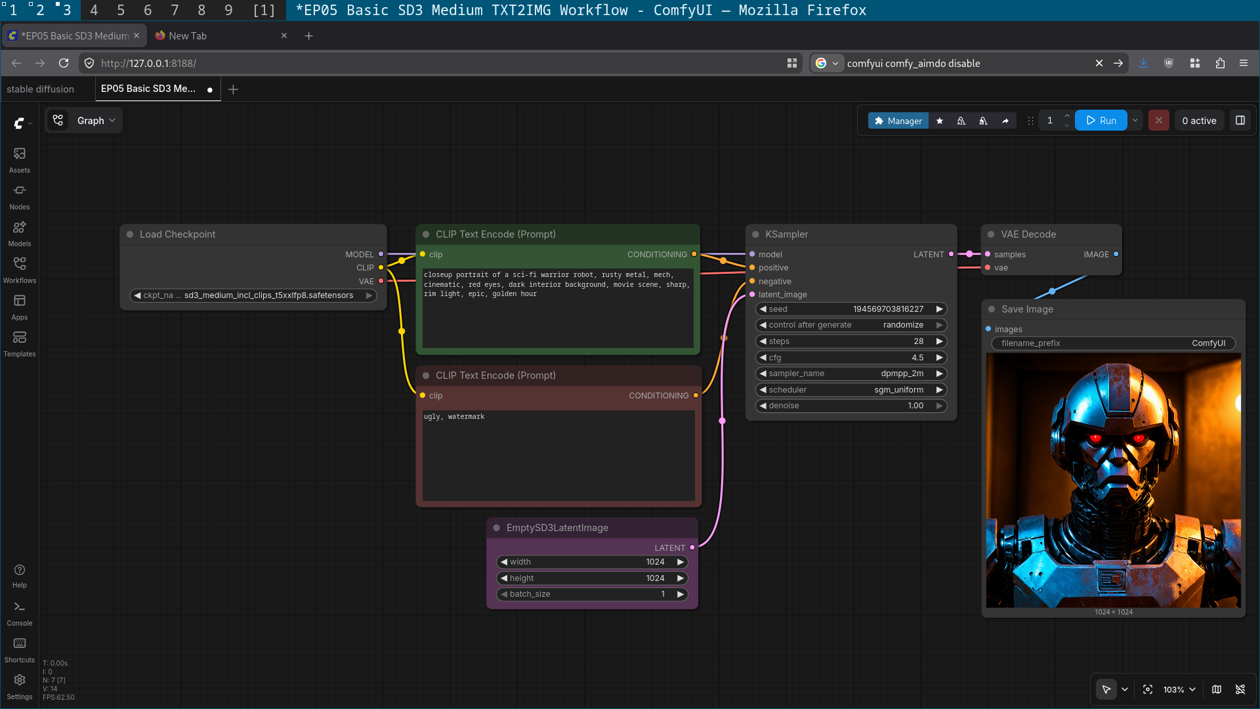The height and width of the screenshot is (709, 1260).
Task: Collapse the VAE Decode node dot
Action: 991,234
